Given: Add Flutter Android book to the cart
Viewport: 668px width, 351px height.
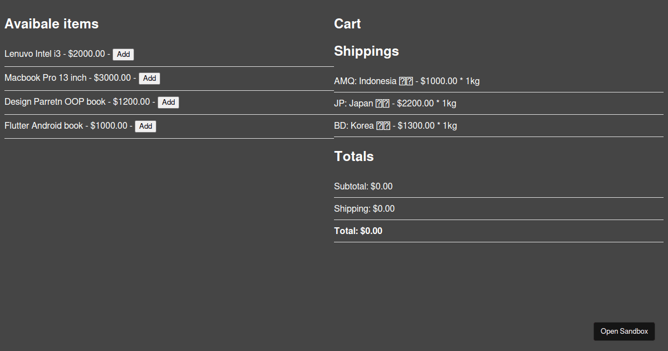Looking at the screenshot, I should point(145,126).
